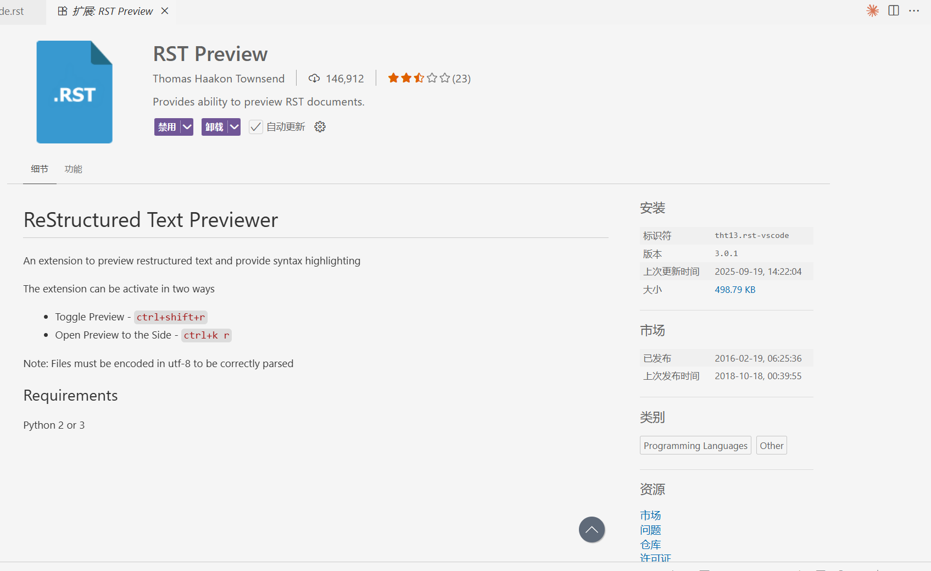Open the 498.79 KB size link
The height and width of the screenshot is (571, 931).
point(735,290)
